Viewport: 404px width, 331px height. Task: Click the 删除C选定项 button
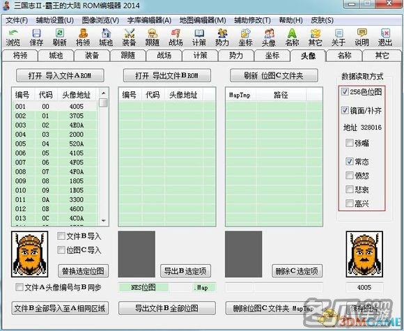[x=297, y=271]
